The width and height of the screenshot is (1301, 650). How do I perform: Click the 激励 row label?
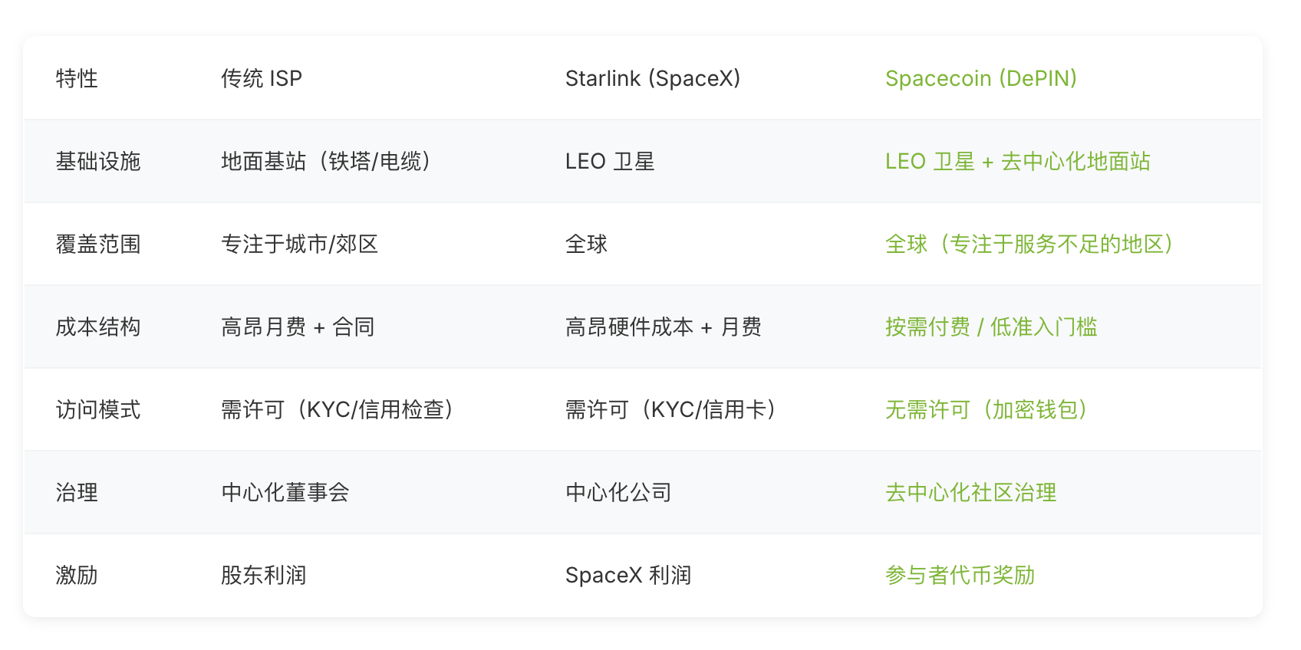(x=77, y=575)
